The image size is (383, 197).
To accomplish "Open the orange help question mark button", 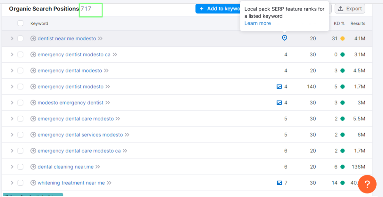I will pos(367,184).
